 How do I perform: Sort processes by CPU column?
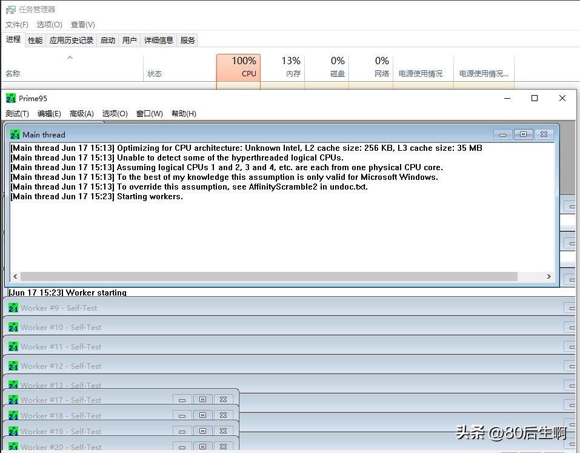click(x=239, y=67)
